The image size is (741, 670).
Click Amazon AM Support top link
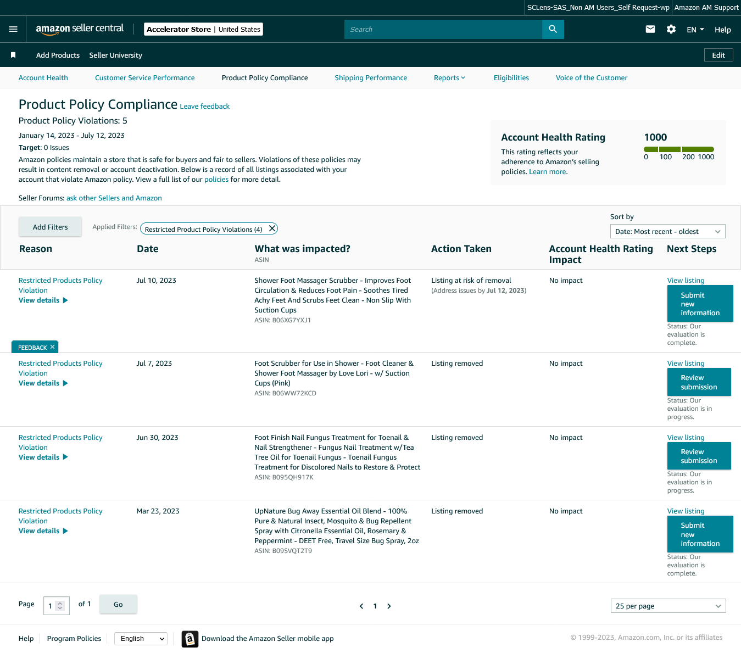(x=706, y=8)
